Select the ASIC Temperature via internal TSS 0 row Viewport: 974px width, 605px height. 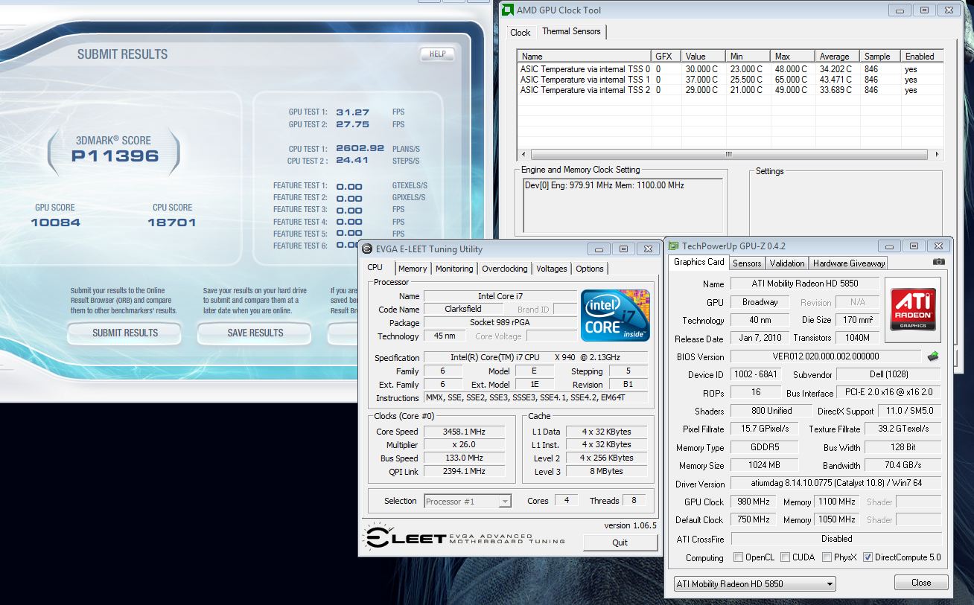(x=730, y=69)
